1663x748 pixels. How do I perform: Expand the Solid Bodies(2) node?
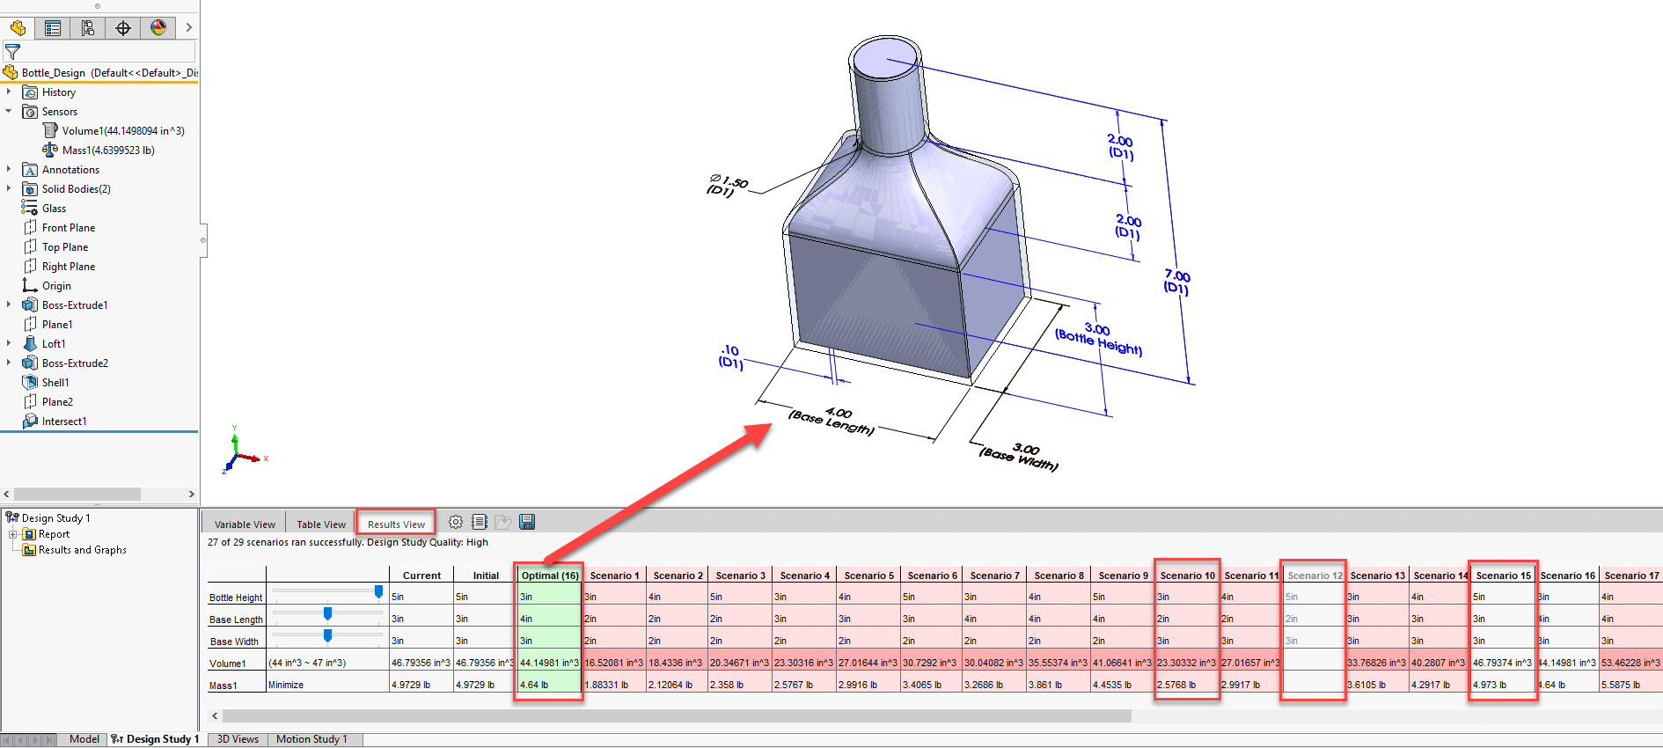[9, 188]
